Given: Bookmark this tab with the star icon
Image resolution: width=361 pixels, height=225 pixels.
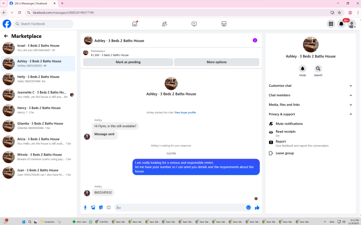Looking at the screenshot, I should 340,13.
